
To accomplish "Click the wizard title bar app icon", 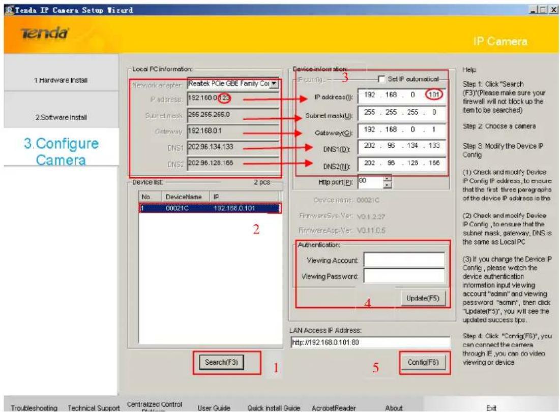I will pyautogui.click(x=9, y=10).
